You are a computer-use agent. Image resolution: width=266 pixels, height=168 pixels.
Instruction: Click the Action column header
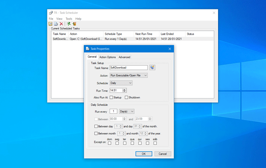pyautogui.click(x=86, y=34)
